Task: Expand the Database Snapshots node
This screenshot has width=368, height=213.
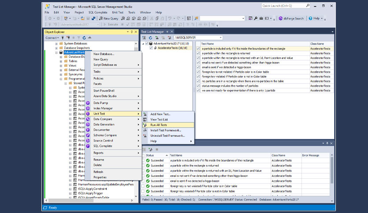Action: pos(56,48)
